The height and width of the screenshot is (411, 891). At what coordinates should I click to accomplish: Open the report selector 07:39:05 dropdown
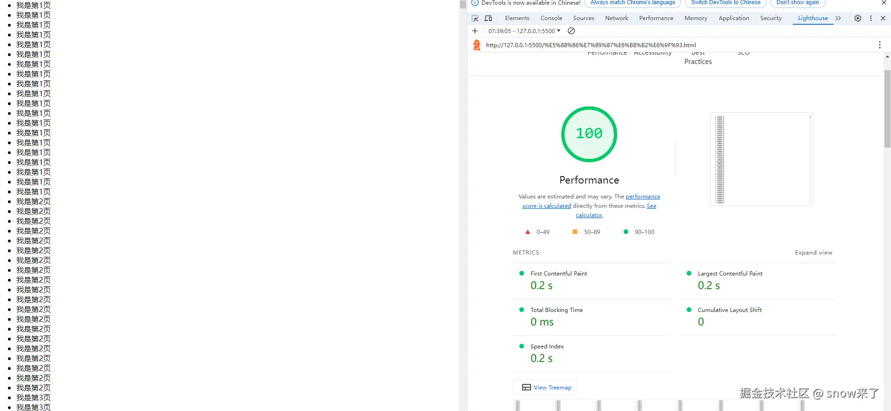[524, 31]
